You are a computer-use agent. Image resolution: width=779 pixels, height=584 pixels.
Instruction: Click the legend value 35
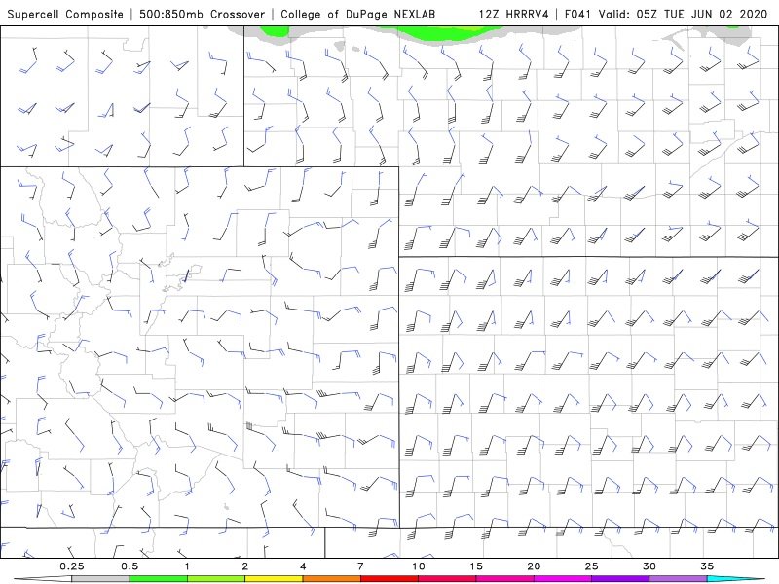coord(707,566)
